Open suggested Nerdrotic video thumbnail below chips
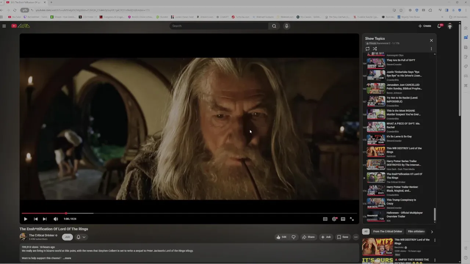 click(377, 246)
